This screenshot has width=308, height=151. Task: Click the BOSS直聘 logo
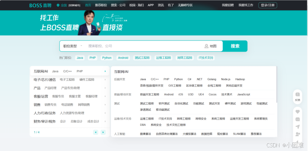(40, 5)
